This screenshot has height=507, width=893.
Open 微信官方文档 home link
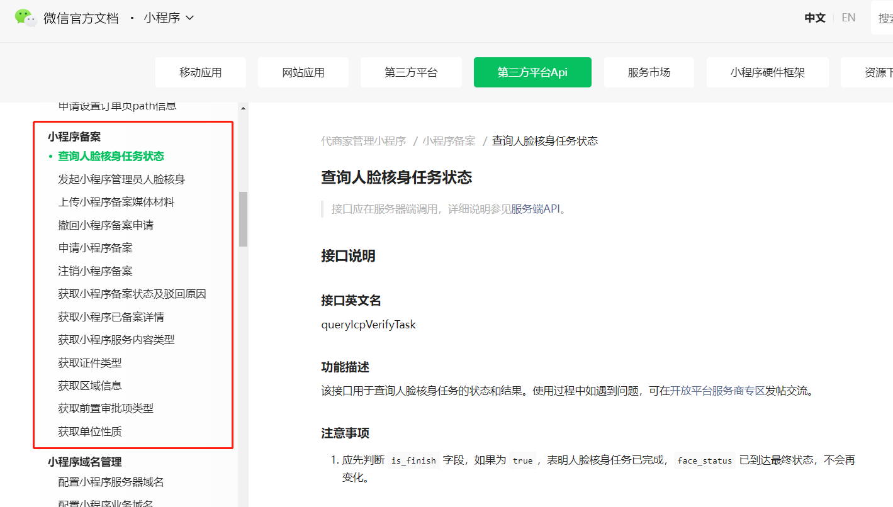81,18
